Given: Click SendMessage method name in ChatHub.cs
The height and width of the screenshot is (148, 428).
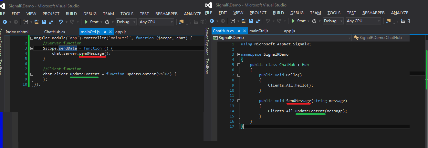Looking at the screenshot, I should pos(298,101).
